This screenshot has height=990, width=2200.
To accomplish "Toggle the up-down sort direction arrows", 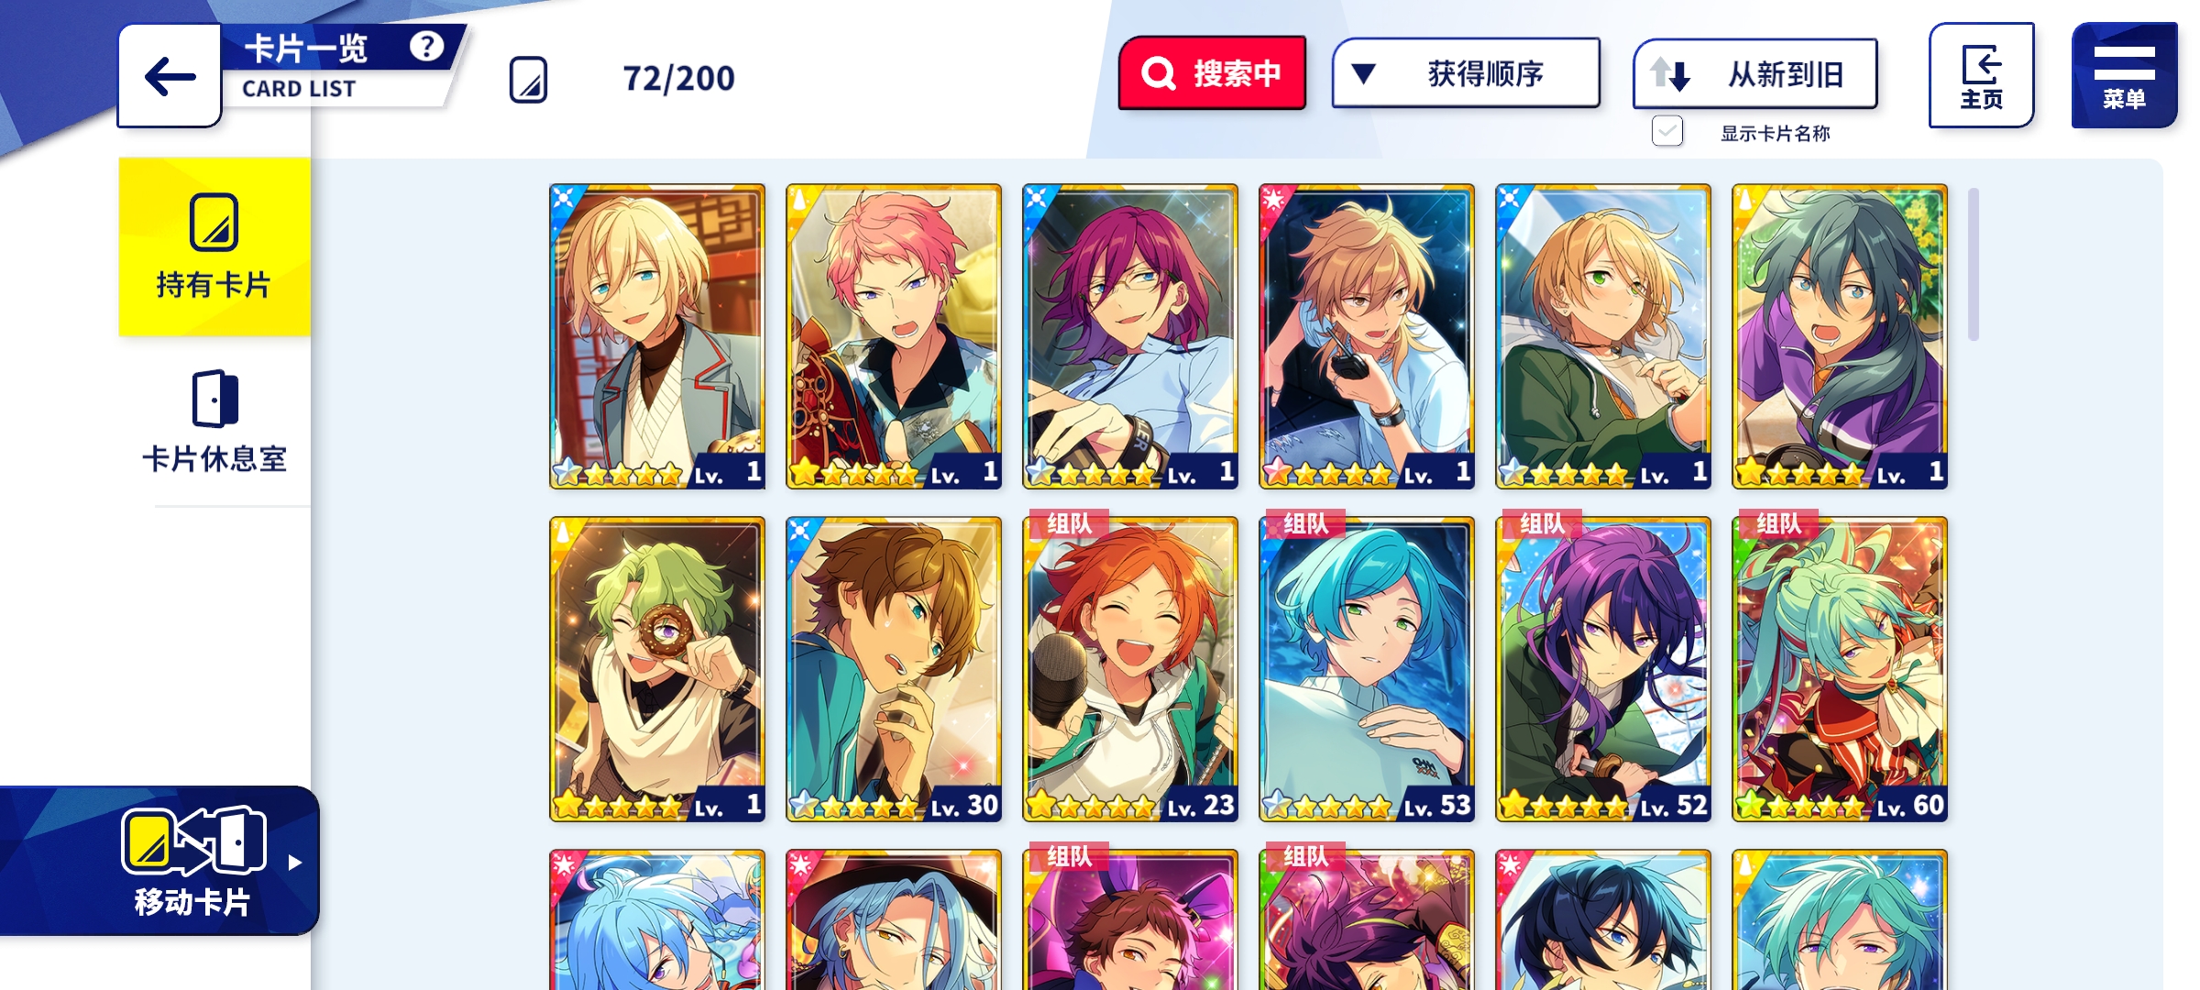I will tap(1670, 74).
